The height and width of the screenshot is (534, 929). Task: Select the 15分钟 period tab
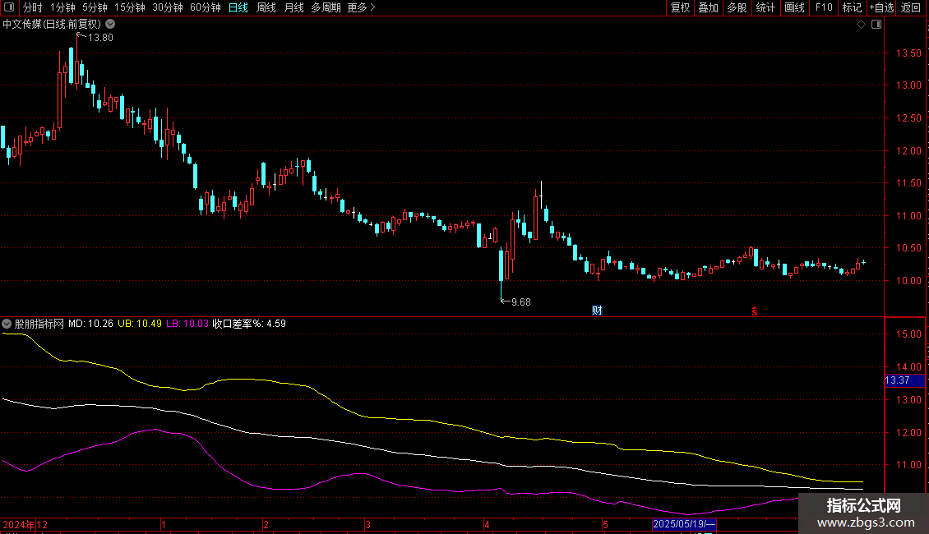pos(129,7)
